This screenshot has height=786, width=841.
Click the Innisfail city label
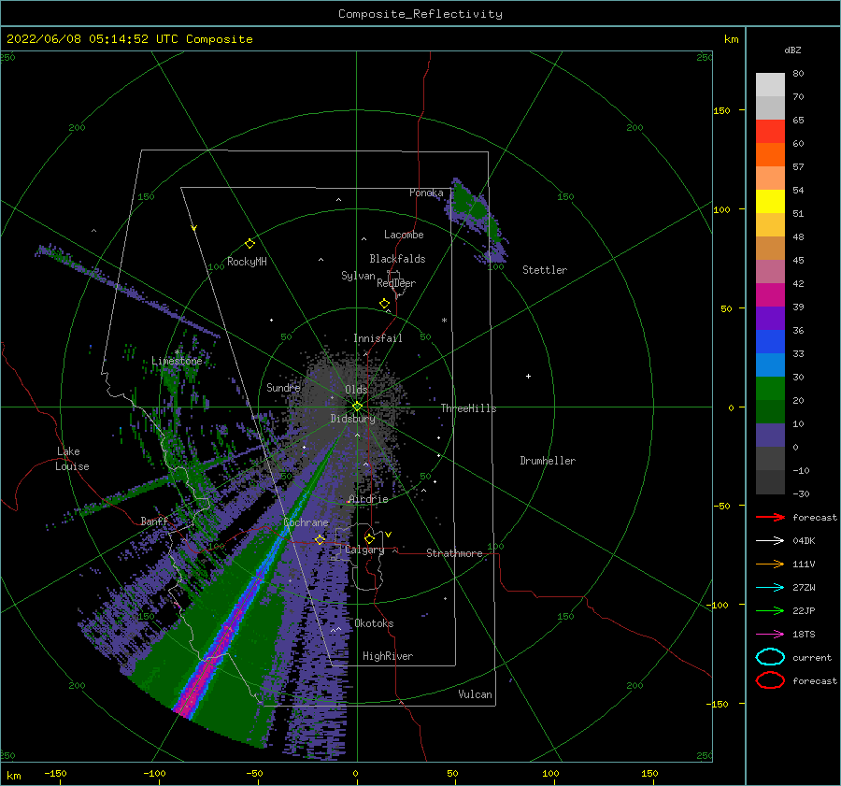point(378,338)
